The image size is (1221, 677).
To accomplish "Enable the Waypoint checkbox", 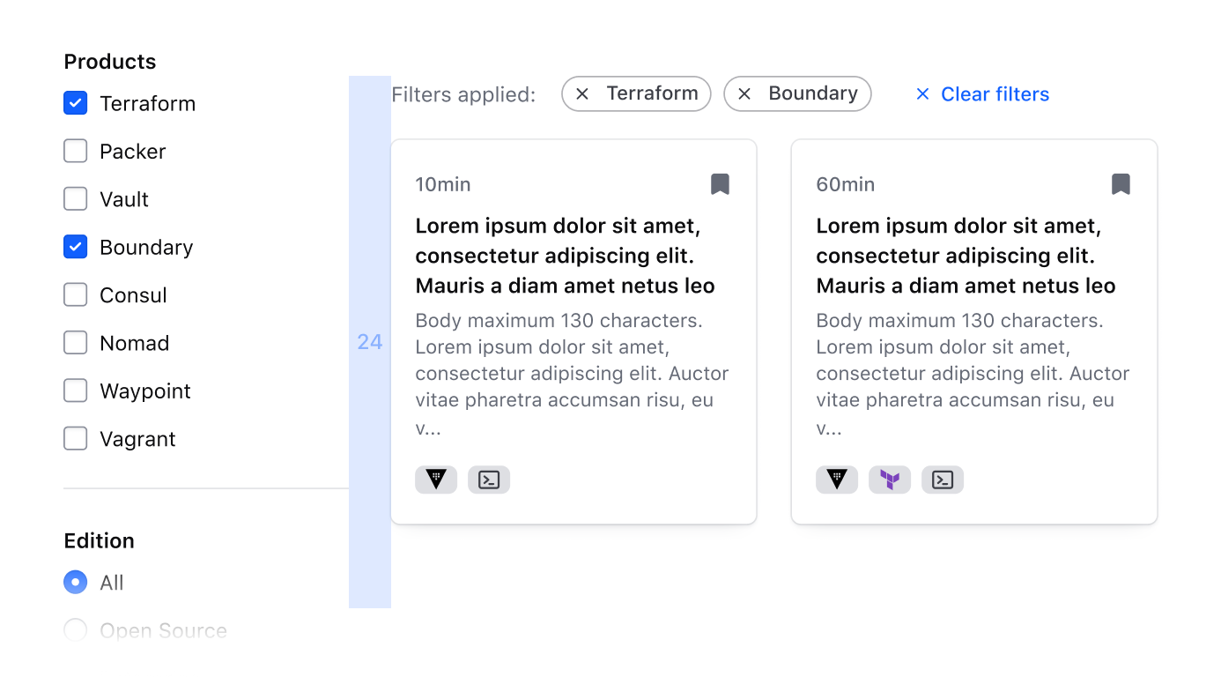I will point(76,391).
